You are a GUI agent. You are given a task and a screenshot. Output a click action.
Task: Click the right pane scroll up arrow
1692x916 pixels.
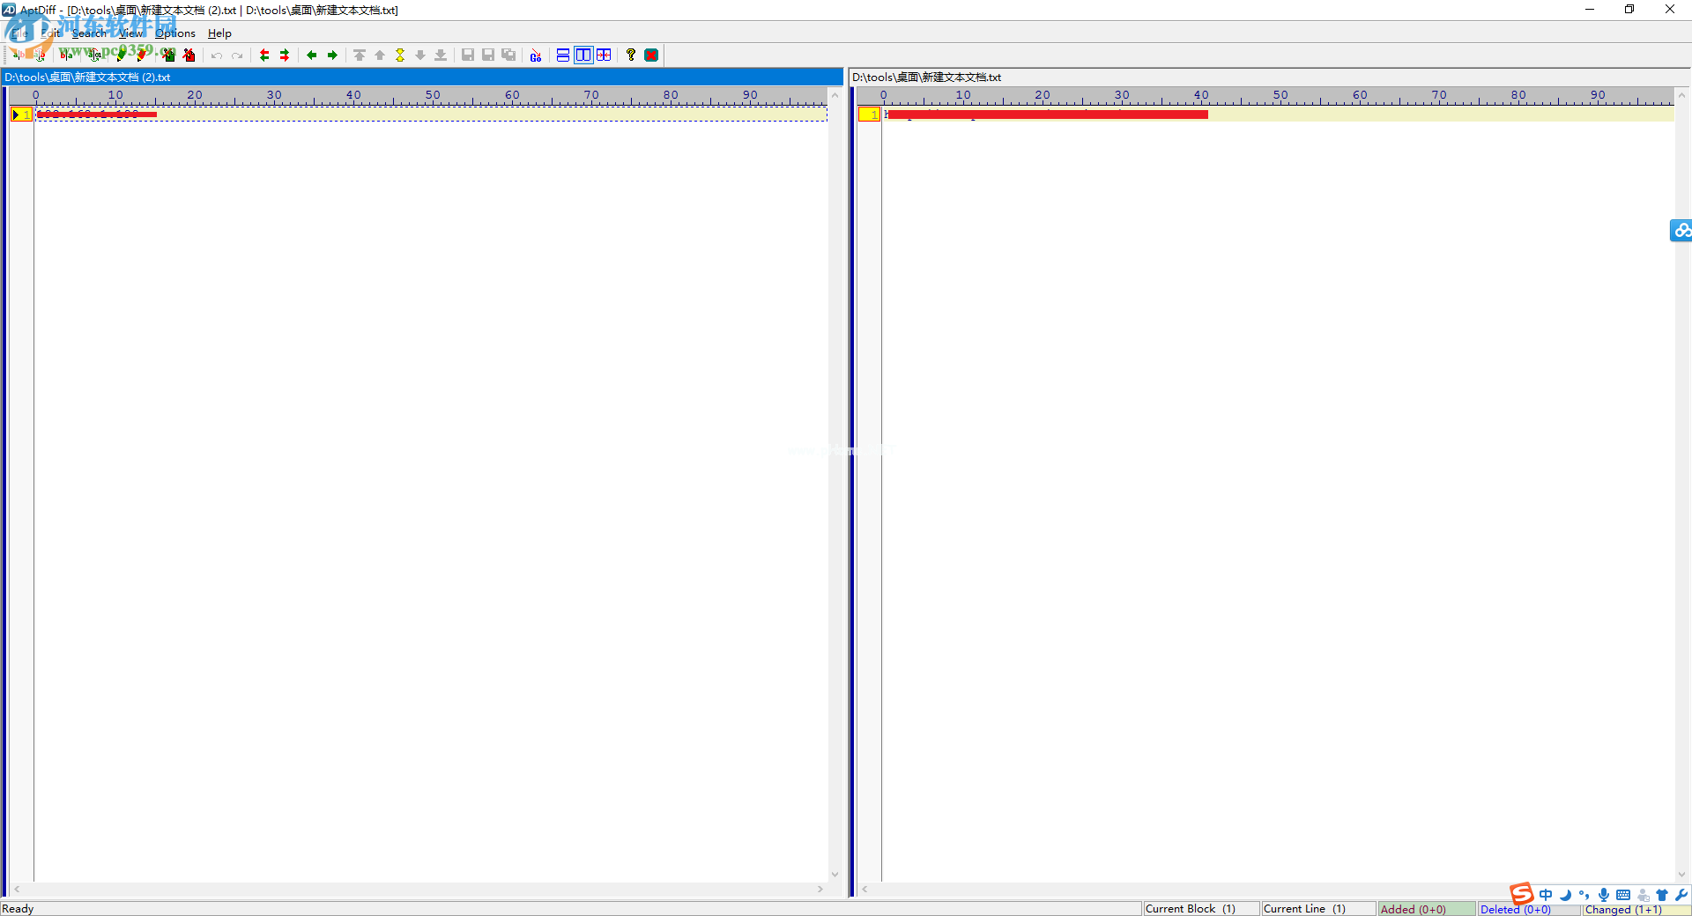click(x=1682, y=94)
